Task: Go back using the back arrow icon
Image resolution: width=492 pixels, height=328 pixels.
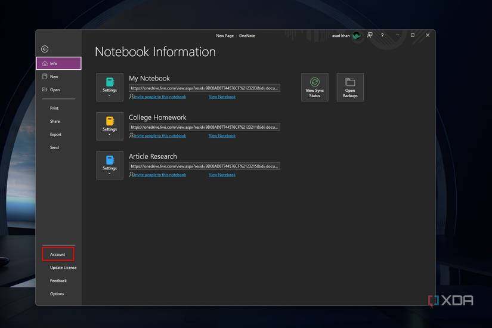Action: (x=45, y=49)
